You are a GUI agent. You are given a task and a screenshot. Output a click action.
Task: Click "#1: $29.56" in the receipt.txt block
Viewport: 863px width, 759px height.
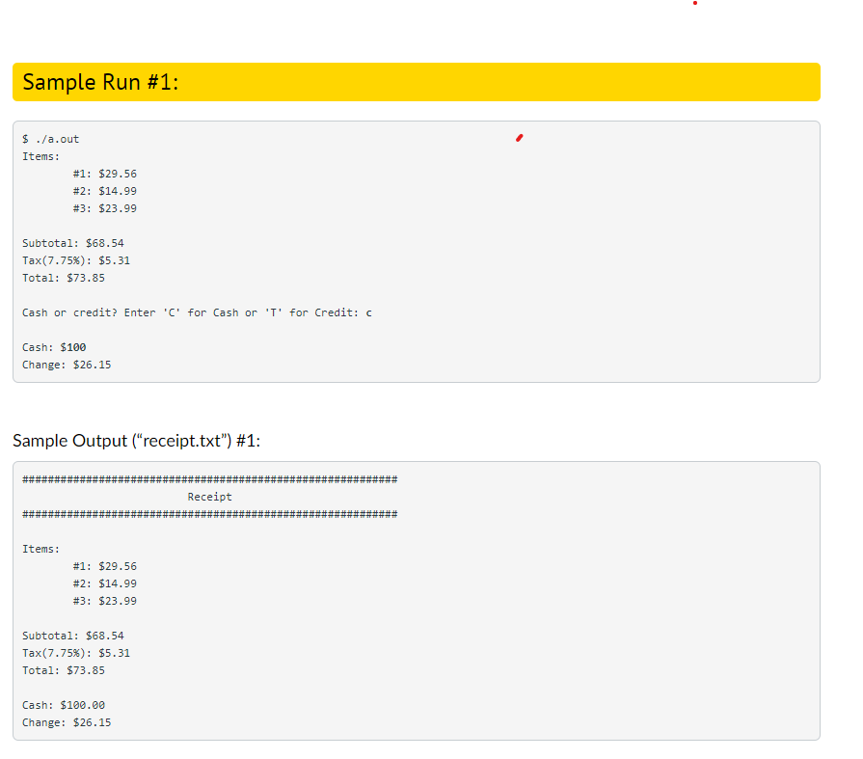pyautogui.click(x=104, y=566)
